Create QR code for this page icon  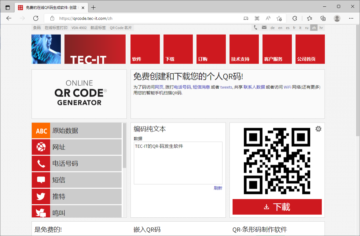[257, 18]
